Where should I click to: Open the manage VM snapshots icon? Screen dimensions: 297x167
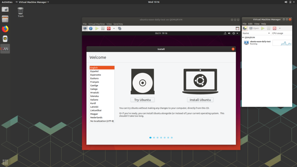tap(120, 28)
